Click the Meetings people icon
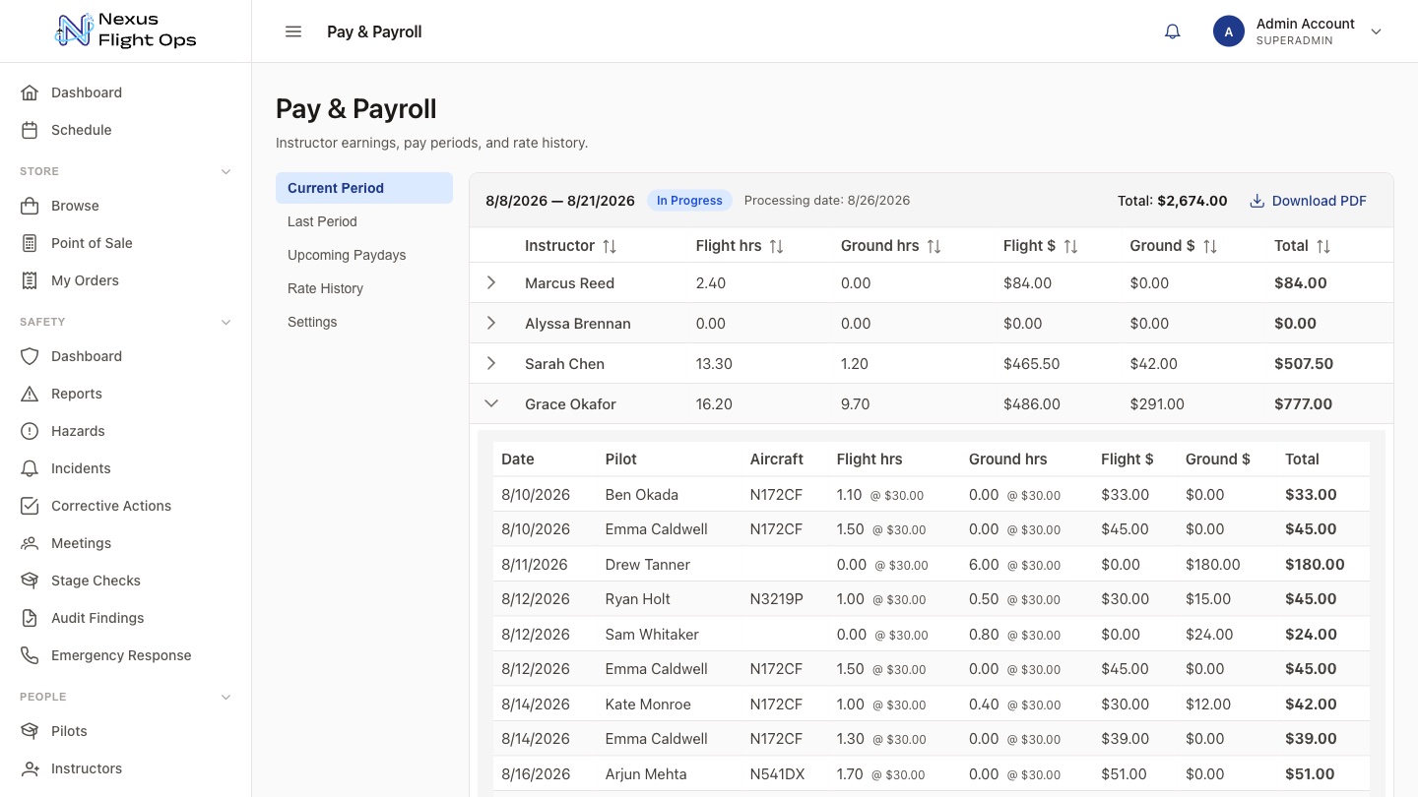The height and width of the screenshot is (797, 1418). (x=31, y=543)
